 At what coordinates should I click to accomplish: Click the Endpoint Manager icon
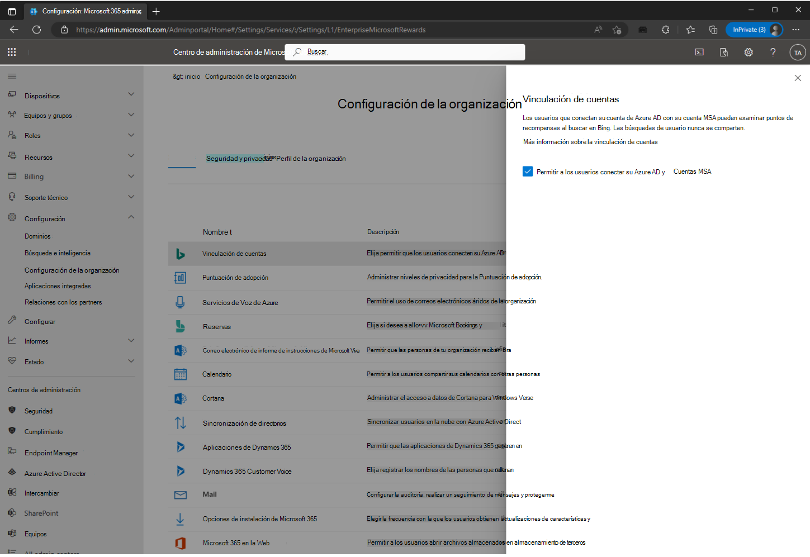click(12, 451)
